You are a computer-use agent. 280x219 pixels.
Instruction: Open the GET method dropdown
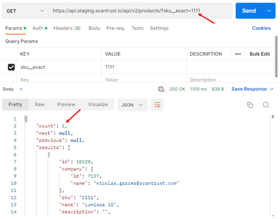coord(25,11)
